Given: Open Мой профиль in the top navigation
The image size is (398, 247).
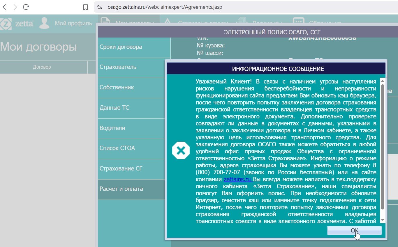Looking at the screenshot, I should (73, 24).
